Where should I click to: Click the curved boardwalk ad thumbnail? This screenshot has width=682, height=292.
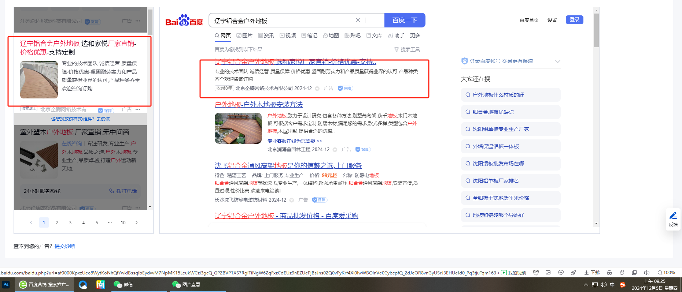(x=39, y=80)
